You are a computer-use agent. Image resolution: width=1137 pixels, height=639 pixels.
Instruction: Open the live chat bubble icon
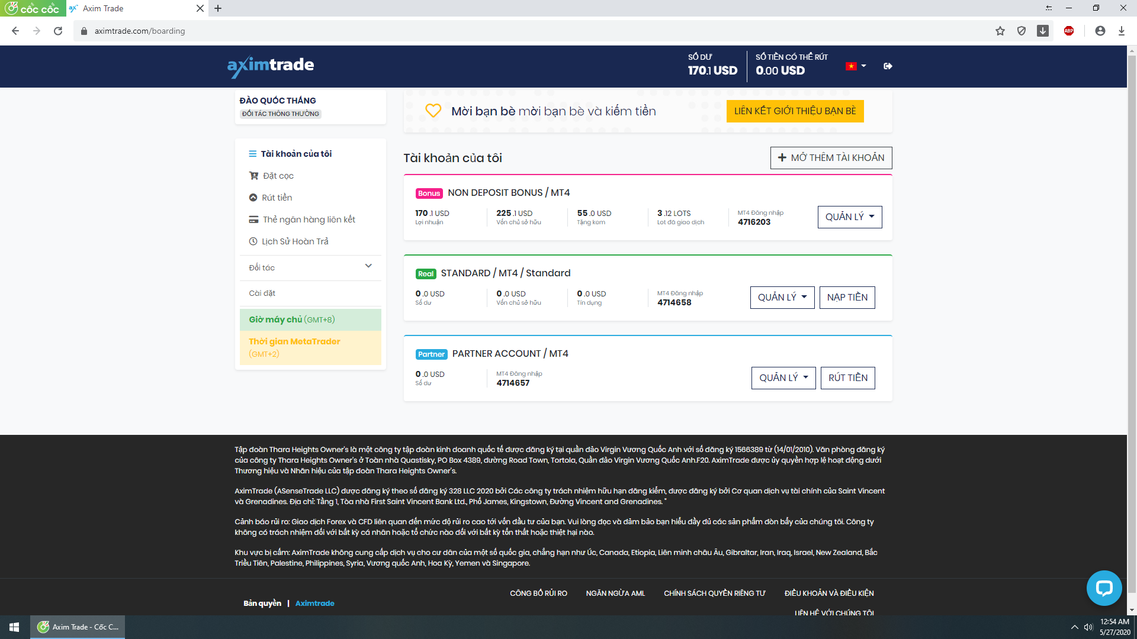click(1104, 588)
